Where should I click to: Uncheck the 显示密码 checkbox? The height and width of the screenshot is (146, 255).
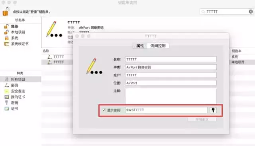104,110
